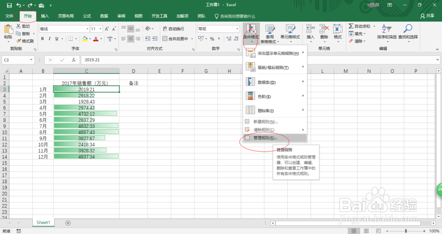Click the Share (共享) button

coord(427,16)
